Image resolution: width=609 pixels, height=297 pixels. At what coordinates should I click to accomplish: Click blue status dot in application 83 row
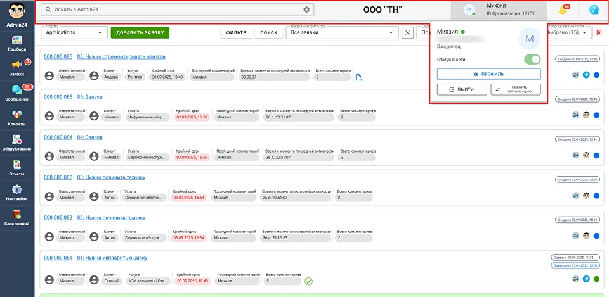click(x=596, y=196)
